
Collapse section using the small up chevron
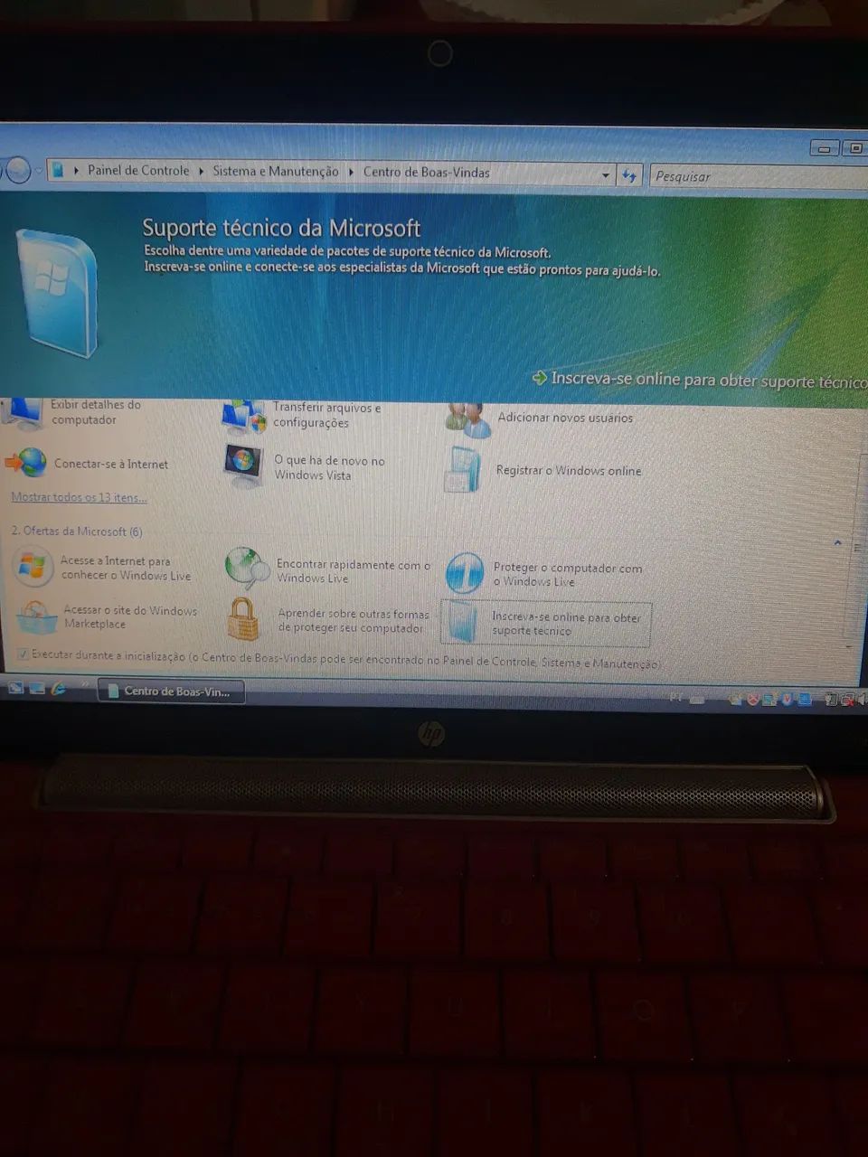click(x=837, y=543)
